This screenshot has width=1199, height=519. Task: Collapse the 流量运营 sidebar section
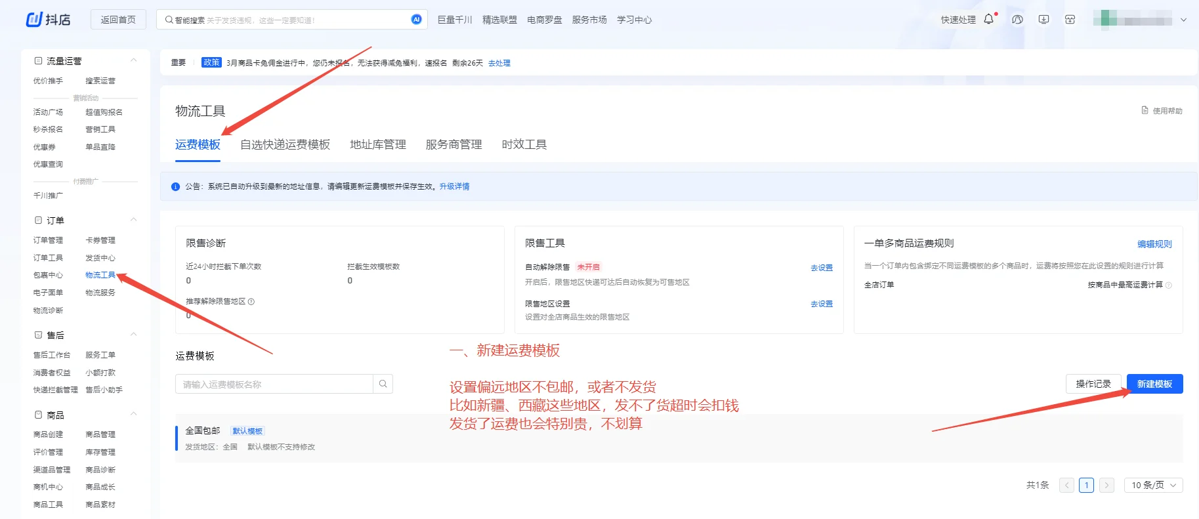pyautogui.click(x=134, y=60)
